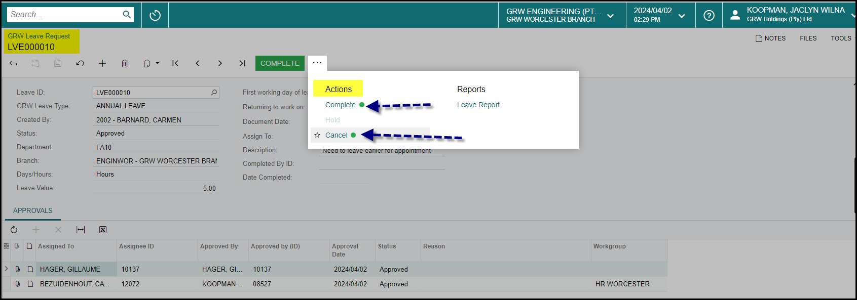Click the add new record plus icon
857x300 pixels.
coord(102,63)
